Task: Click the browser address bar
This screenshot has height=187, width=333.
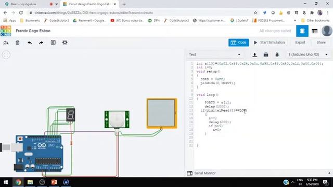Action: tap(140, 12)
